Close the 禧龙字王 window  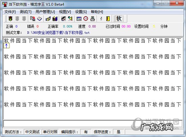(x=177, y=3)
